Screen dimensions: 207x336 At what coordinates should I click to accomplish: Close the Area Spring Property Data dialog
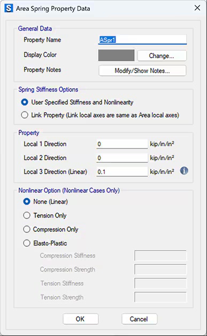[x=197, y=8]
